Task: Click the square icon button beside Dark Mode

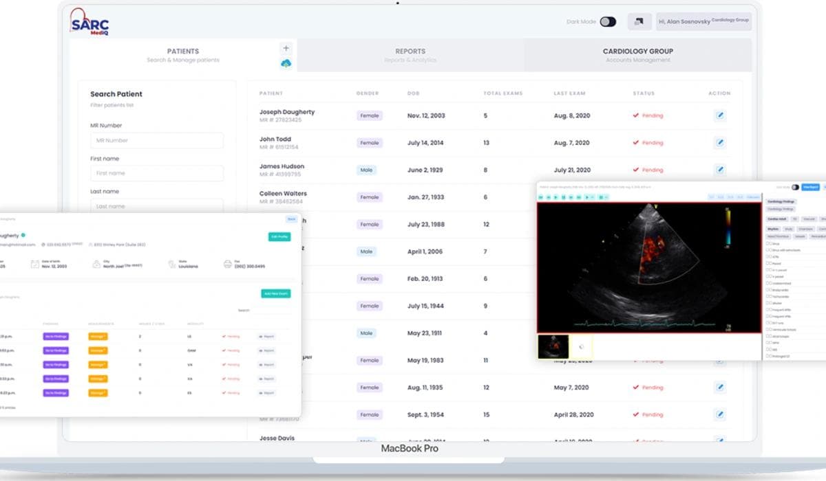Action: [639, 22]
